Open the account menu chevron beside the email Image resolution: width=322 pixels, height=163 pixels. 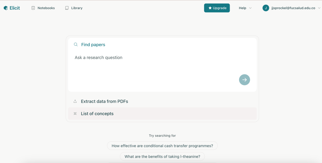coord(319,8)
